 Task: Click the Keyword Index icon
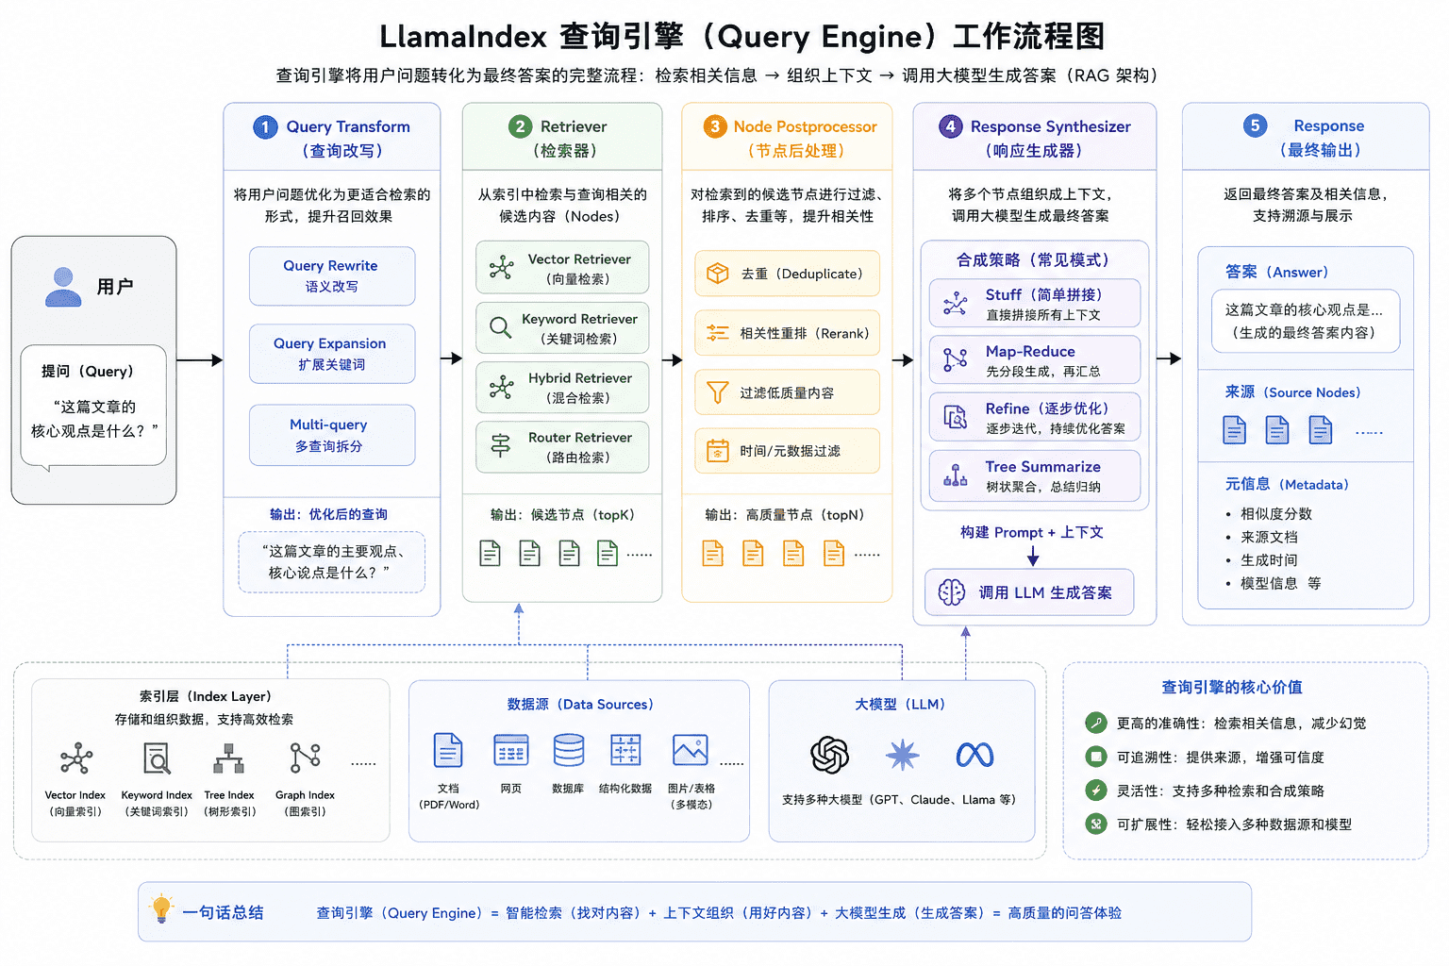click(157, 758)
